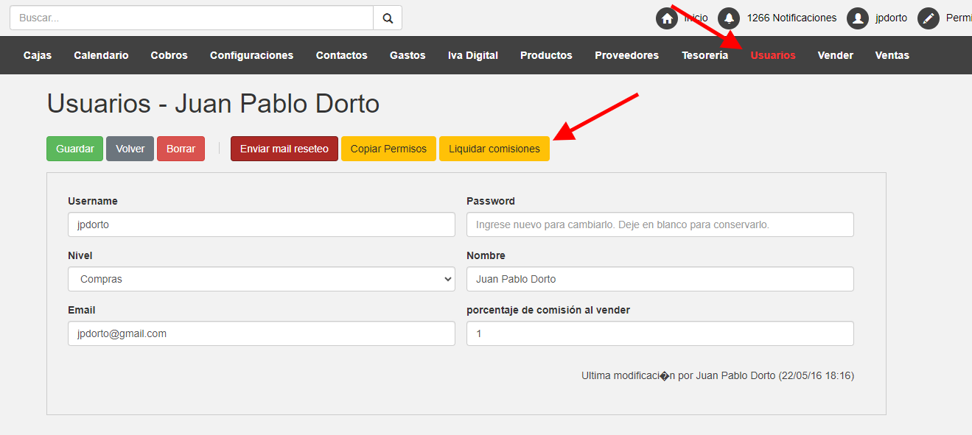Navigate to Productos in the navbar

pyautogui.click(x=546, y=55)
